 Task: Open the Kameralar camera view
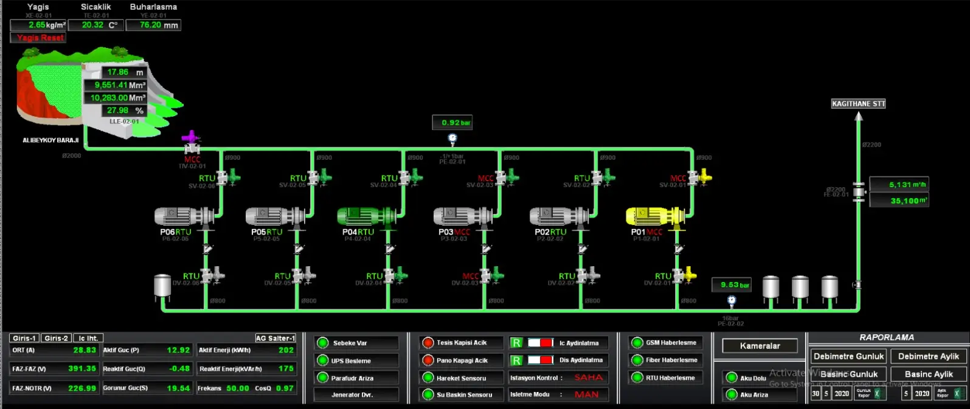point(760,346)
